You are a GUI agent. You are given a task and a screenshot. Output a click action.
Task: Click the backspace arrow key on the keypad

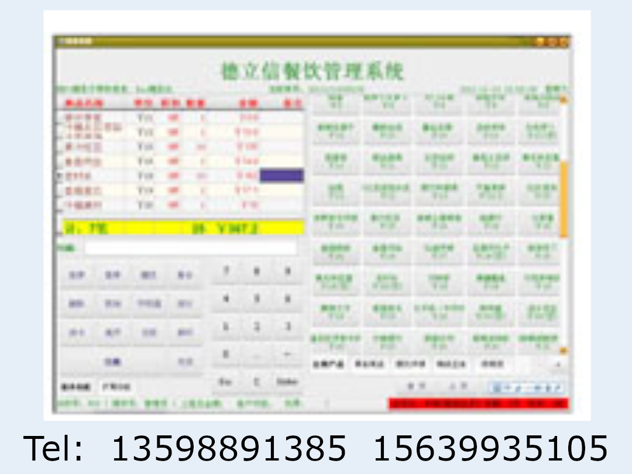(287, 355)
